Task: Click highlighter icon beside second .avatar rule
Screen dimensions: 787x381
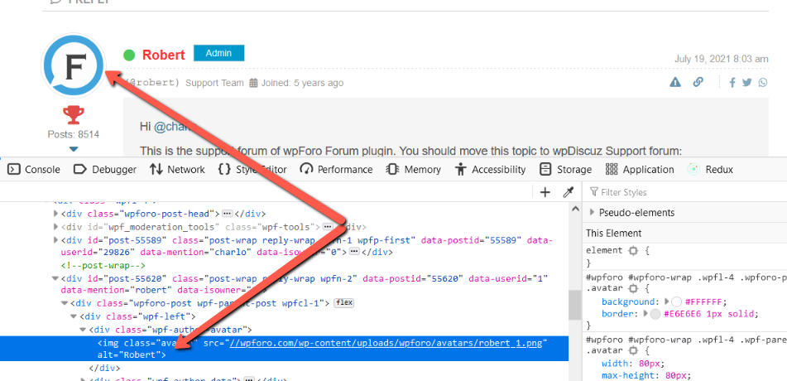Action: point(633,350)
